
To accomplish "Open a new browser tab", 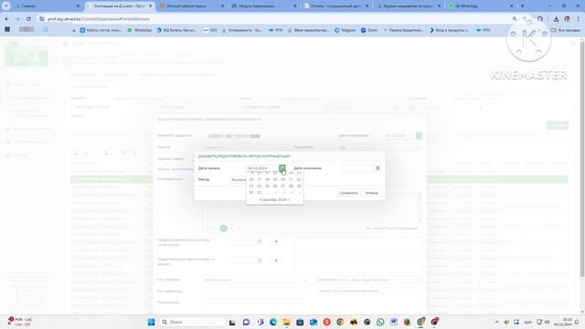I will tap(522, 6).
